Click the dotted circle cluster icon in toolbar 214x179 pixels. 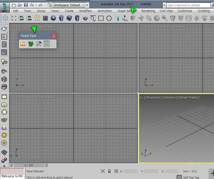click(x=5, y=18)
